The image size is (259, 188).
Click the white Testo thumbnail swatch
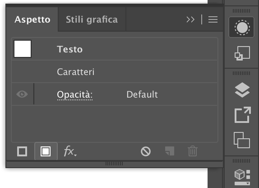pos(23,49)
